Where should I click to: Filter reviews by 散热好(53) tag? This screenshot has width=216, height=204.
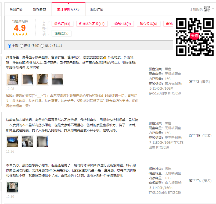pos(62,24)
